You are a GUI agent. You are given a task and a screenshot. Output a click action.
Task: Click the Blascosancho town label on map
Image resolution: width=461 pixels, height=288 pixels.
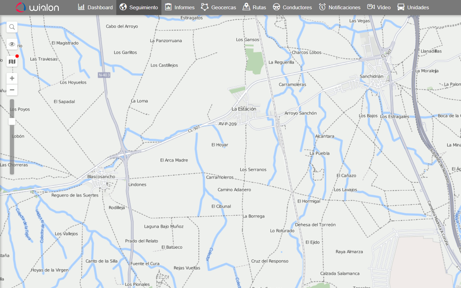click(x=101, y=176)
